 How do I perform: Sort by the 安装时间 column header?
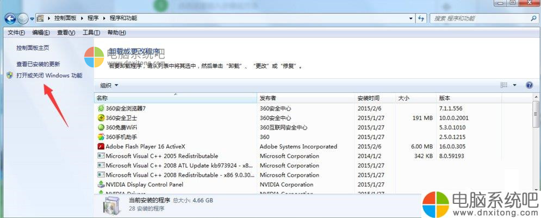coord(375,98)
